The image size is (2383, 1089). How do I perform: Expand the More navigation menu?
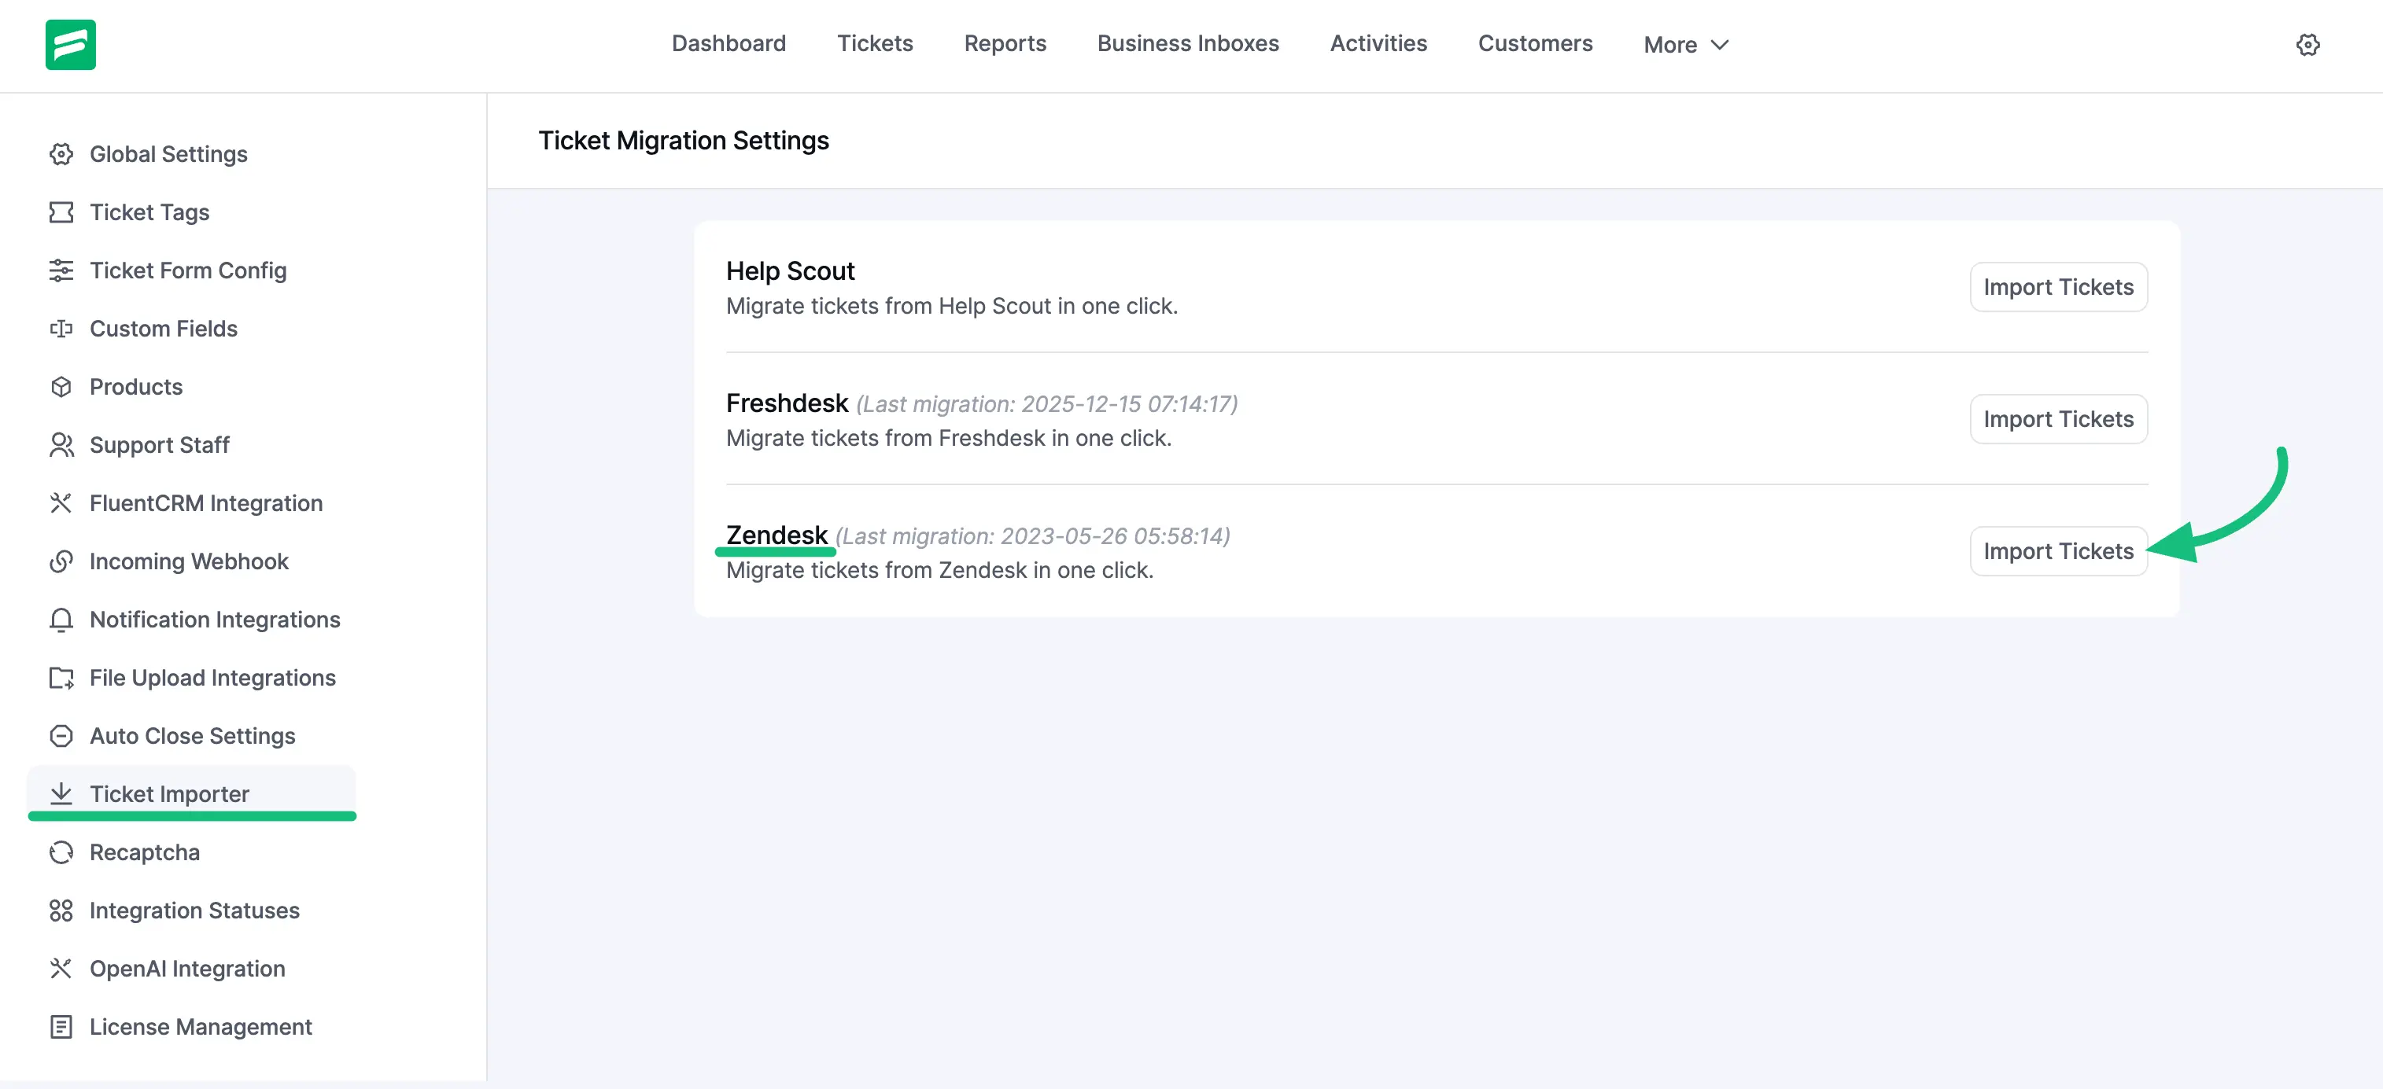click(x=1684, y=44)
